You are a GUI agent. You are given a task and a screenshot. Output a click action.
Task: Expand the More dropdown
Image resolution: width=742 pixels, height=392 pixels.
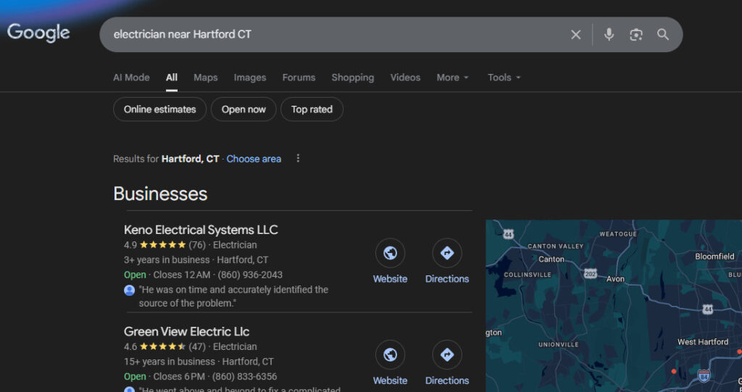pos(452,78)
